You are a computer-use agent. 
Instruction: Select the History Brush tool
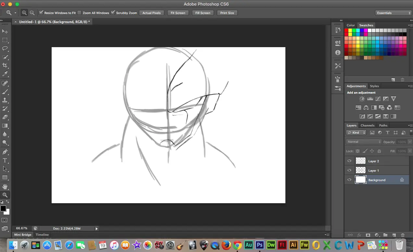pyautogui.click(x=5, y=109)
